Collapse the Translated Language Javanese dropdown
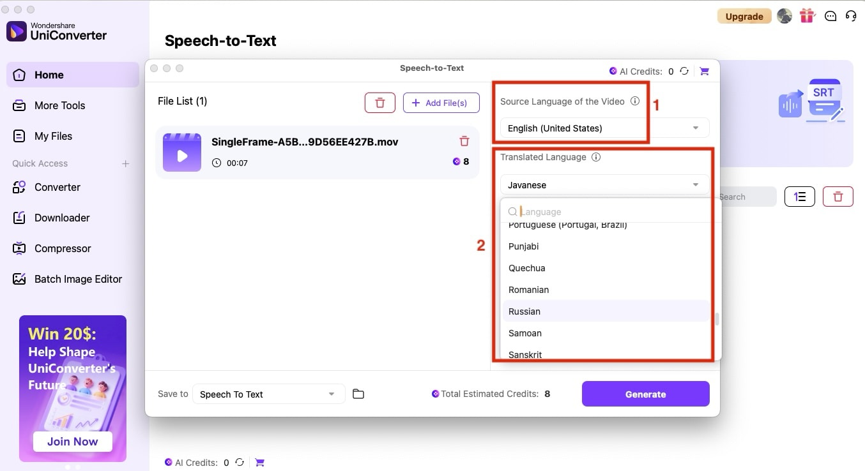Image resolution: width=865 pixels, height=471 pixels. [696, 185]
